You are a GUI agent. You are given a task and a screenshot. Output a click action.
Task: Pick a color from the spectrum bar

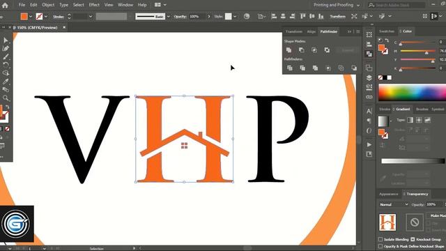[x=412, y=93]
